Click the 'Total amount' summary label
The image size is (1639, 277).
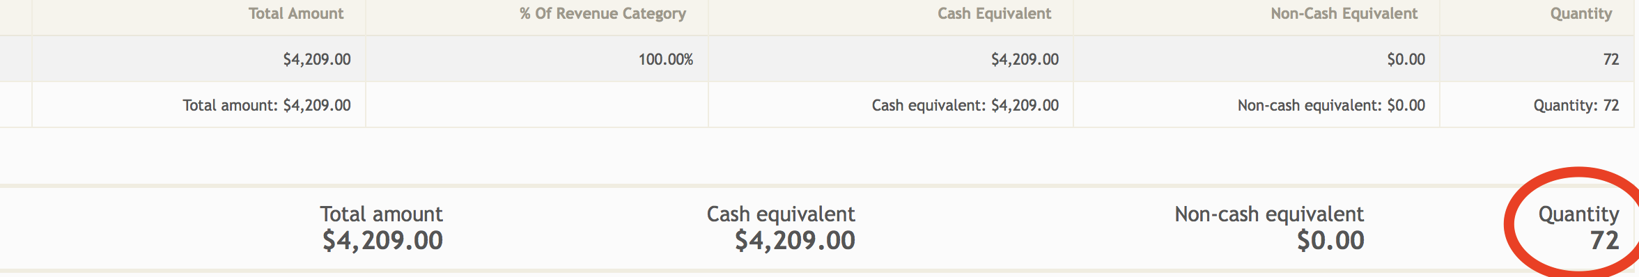coord(382,214)
